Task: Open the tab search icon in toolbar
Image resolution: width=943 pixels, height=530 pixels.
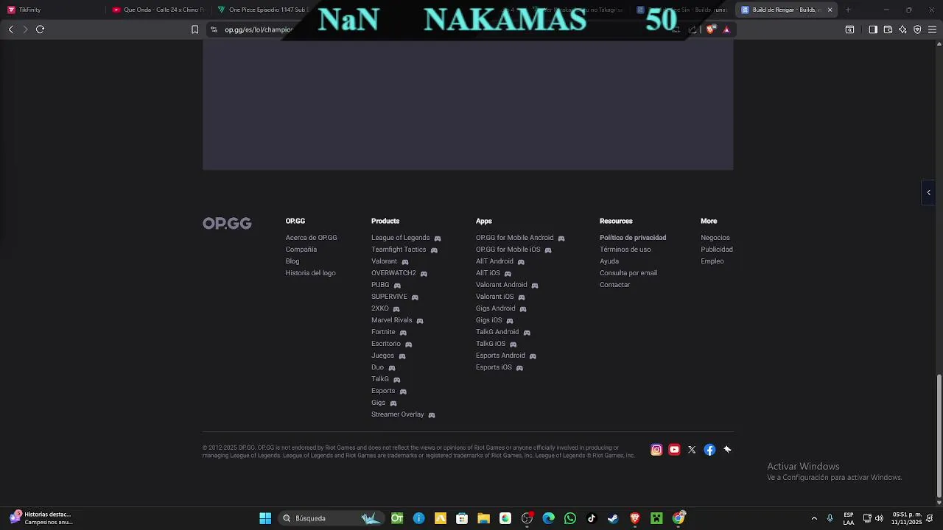Action: click(849, 29)
